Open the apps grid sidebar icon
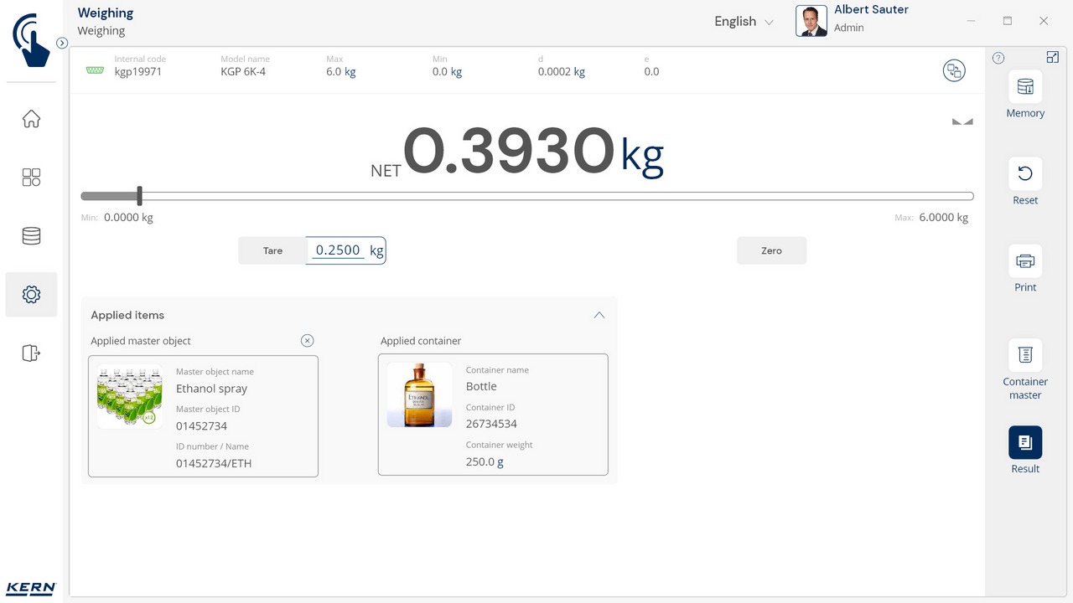 [x=31, y=178]
